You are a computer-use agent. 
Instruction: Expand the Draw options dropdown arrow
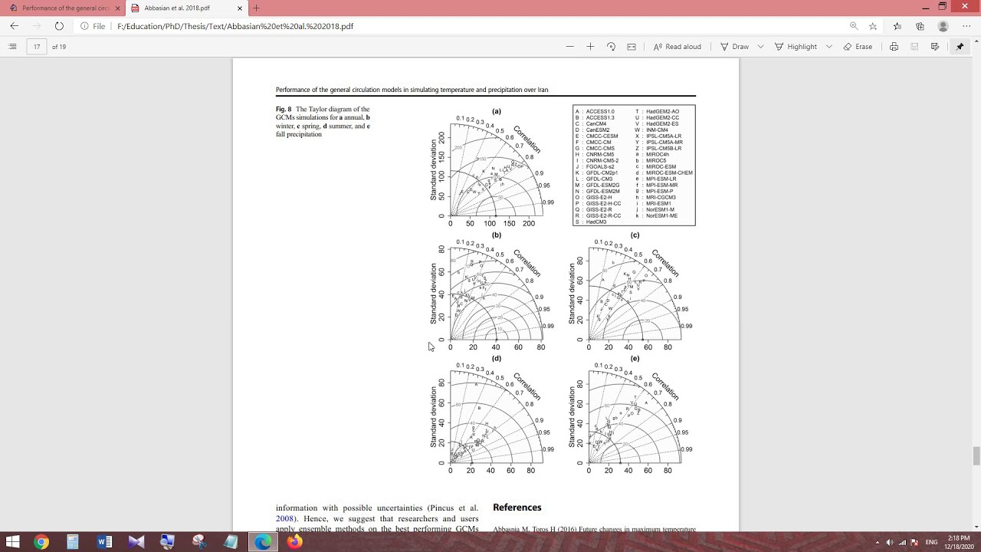click(760, 47)
